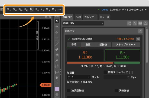Open the EURUSD symbol dropdown
Viewport: 149px width, 98px height.
click(83, 23)
